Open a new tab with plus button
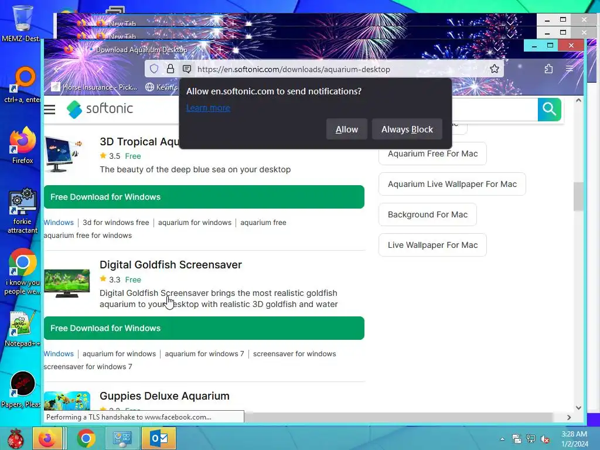Screen dimensions: 600x450 pyautogui.click(x=220, y=49)
